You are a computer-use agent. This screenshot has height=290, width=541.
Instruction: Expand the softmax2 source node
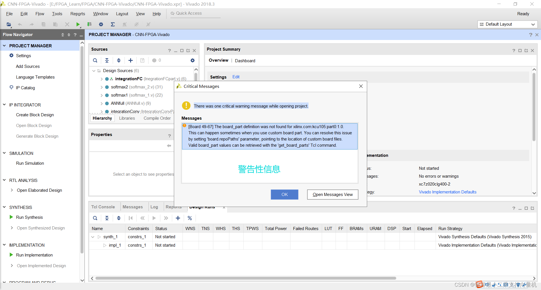click(101, 87)
